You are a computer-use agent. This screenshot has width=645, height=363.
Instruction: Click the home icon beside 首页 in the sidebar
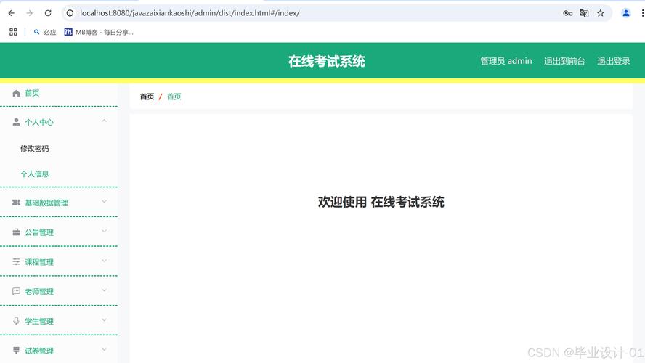tap(16, 94)
